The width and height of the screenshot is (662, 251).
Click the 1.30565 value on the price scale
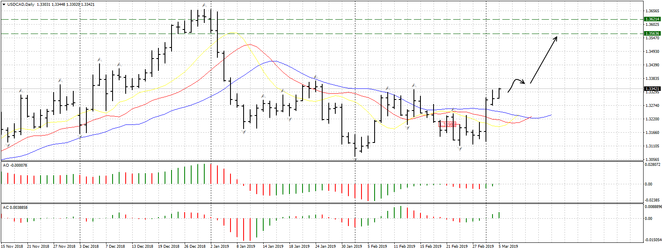652,160
